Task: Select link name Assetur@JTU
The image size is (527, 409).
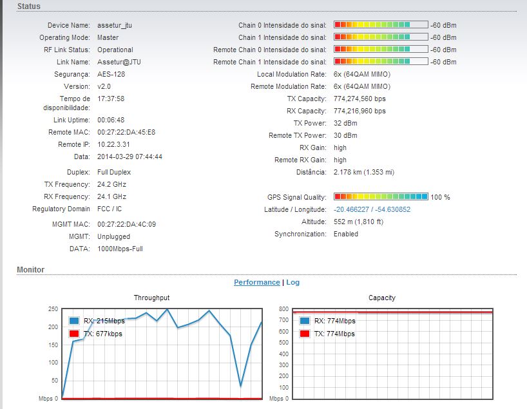Action: [x=119, y=62]
